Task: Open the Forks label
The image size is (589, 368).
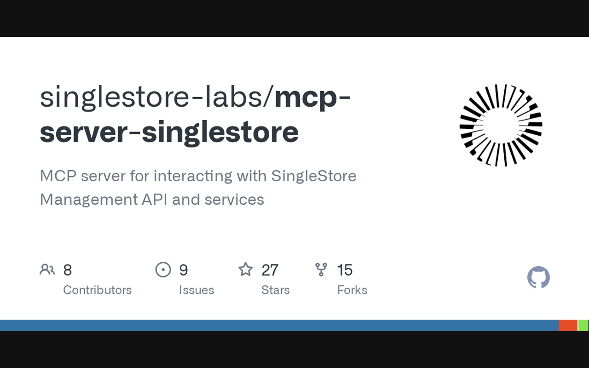Action: (x=352, y=290)
